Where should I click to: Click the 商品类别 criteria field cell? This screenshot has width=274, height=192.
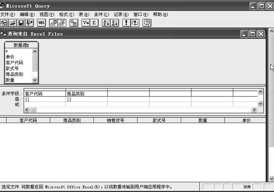[87, 94]
